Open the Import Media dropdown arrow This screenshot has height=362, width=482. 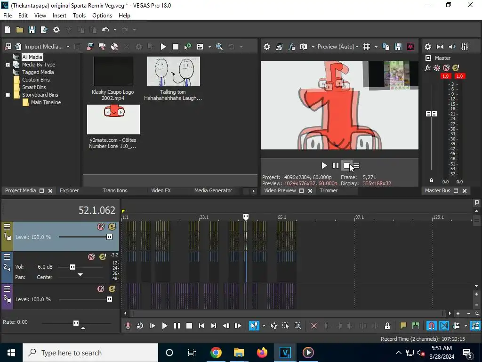pyautogui.click(x=68, y=47)
